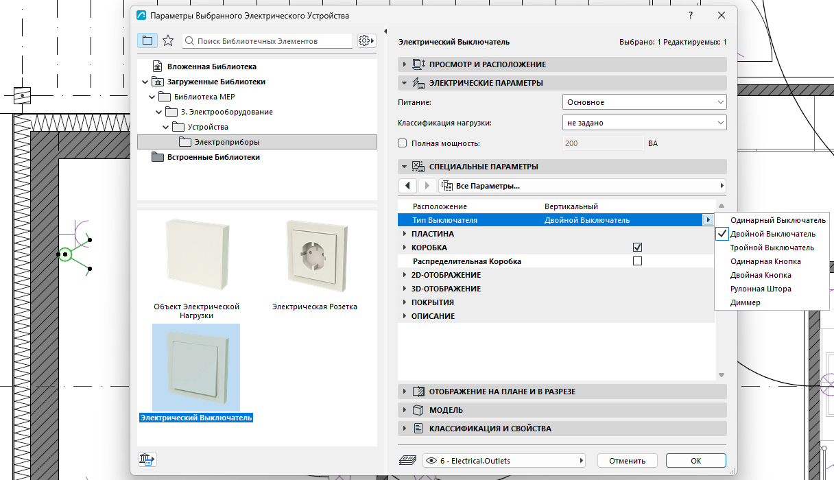The width and height of the screenshot is (834, 480).
Task: Uncheck the КОРОБКА checkbox
Action: (637, 248)
